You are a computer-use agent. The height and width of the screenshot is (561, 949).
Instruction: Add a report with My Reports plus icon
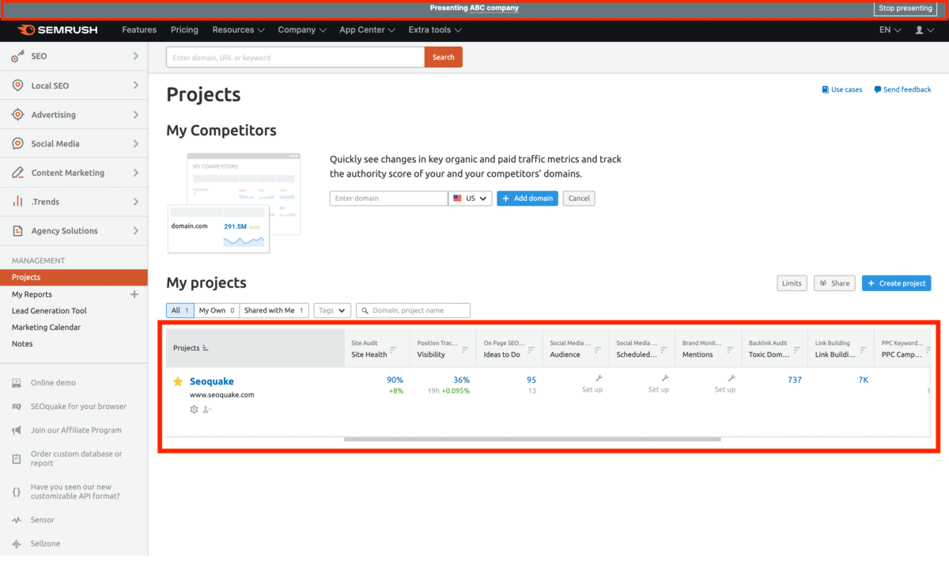coord(134,294)
